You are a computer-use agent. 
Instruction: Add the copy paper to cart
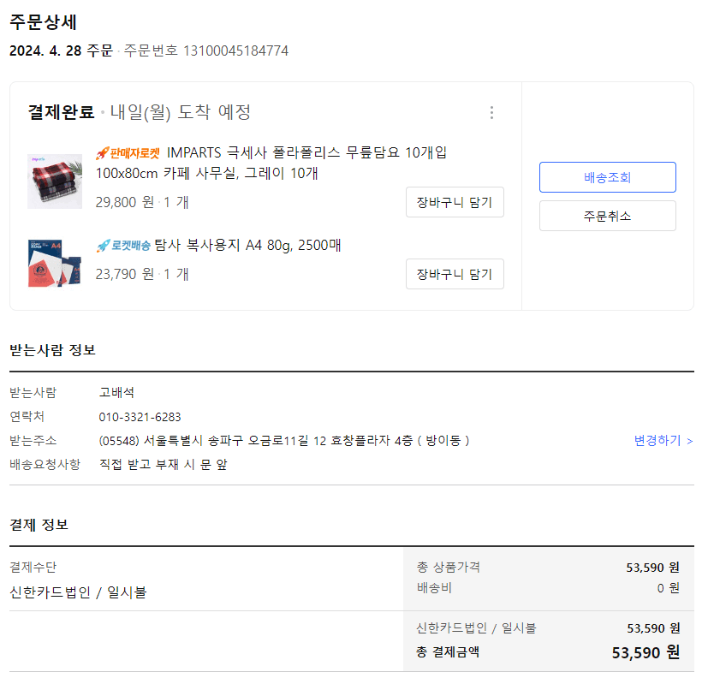(x=455, y=274)
